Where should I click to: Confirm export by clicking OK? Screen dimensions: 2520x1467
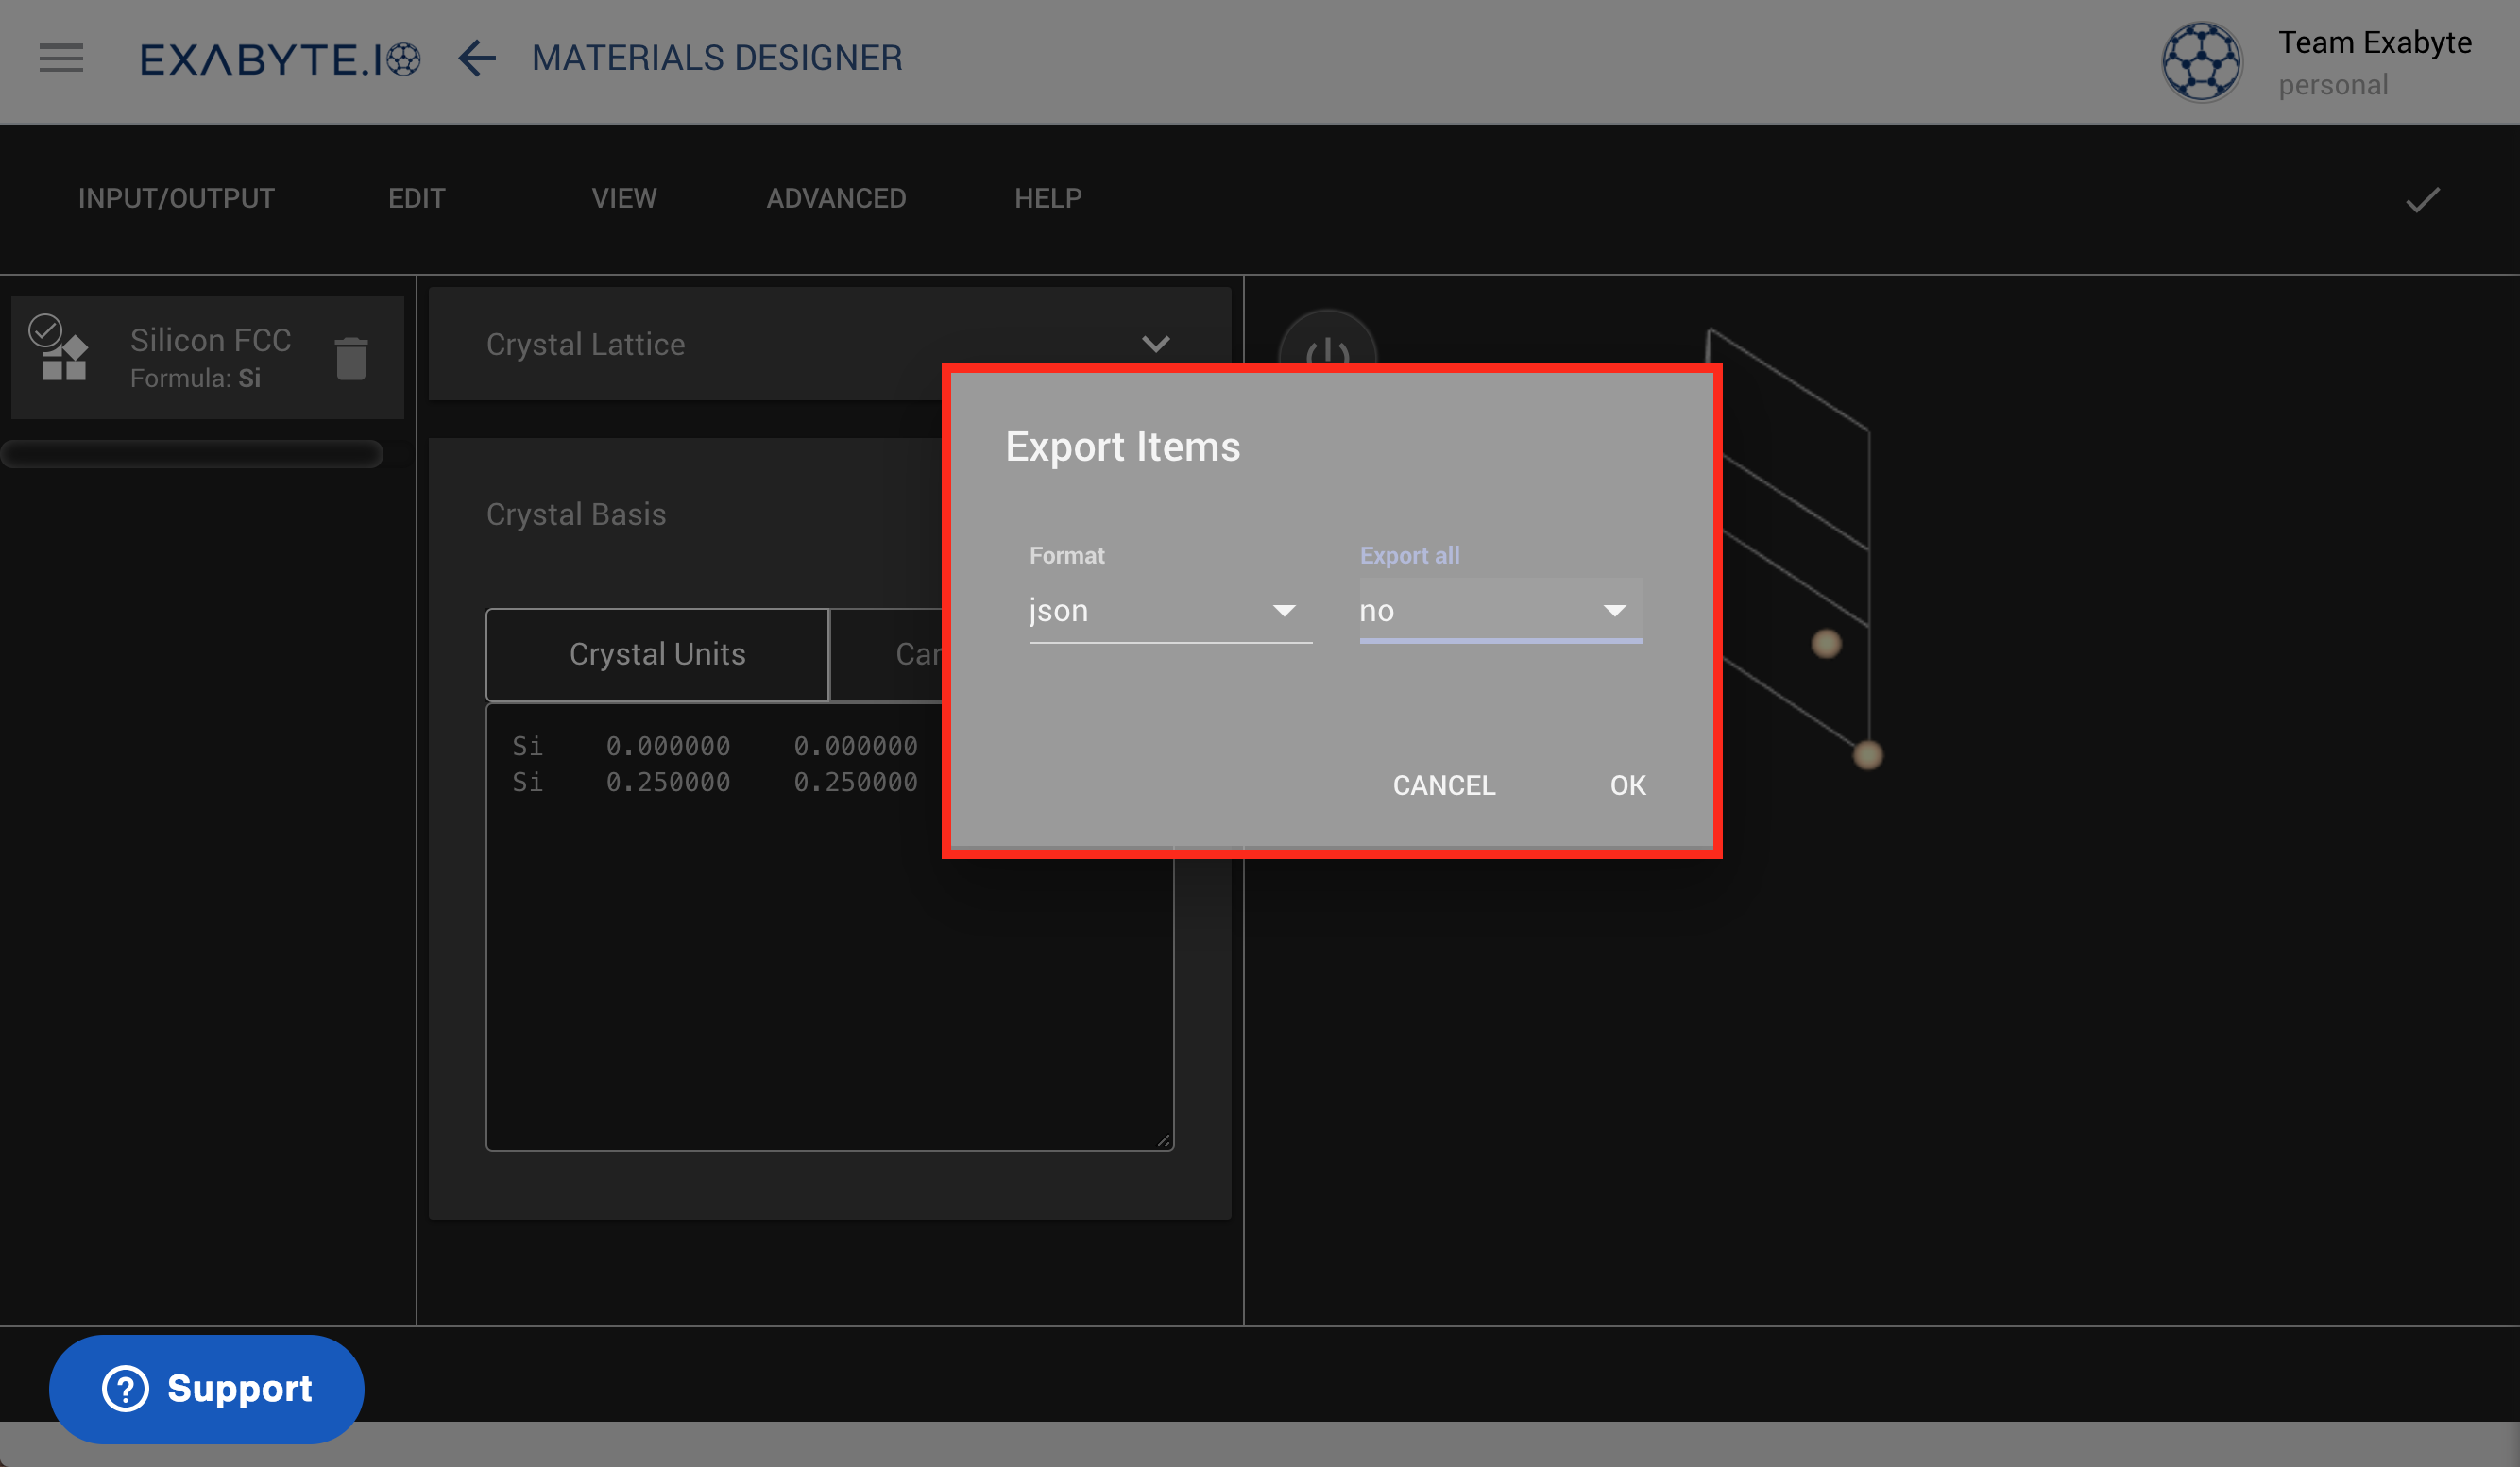point(1626,785)
